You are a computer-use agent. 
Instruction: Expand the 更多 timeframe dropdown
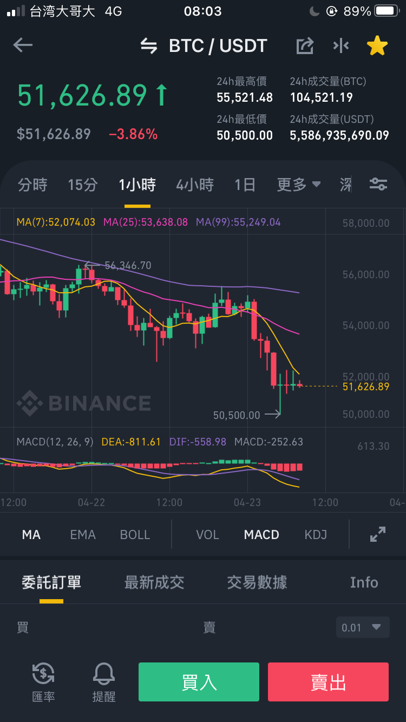click(299, 185)
